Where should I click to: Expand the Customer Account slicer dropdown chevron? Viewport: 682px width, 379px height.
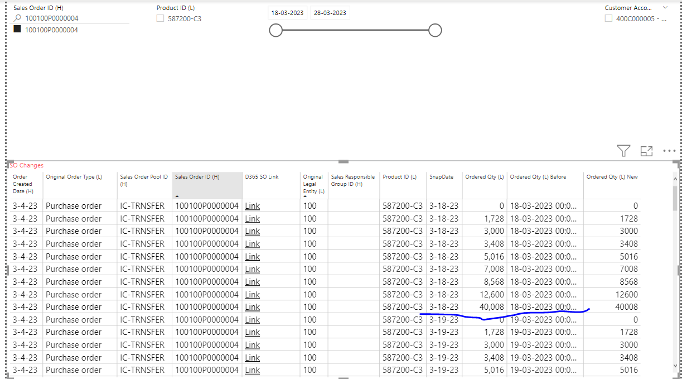point(665,8)
